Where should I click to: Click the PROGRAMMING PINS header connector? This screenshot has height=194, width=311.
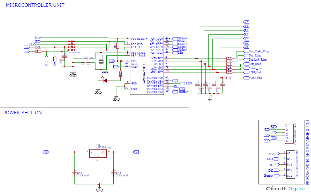coord(290,134)
